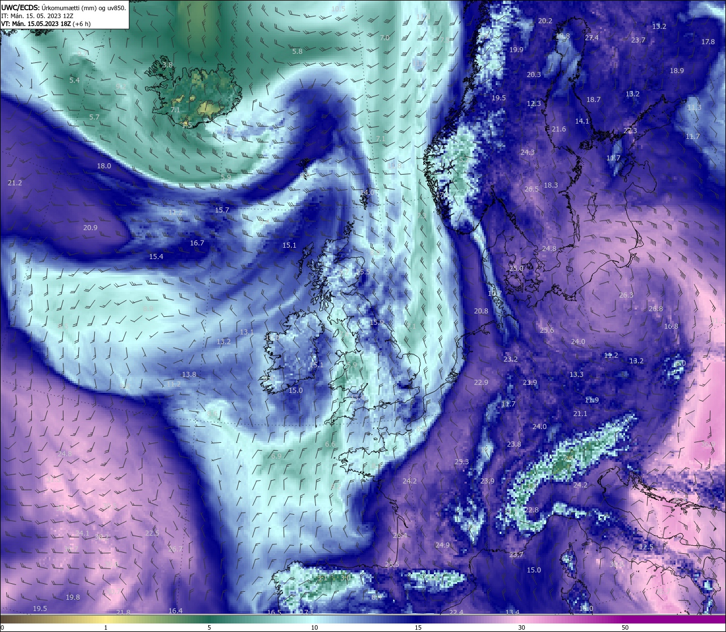726x632 pixels.
Task: Click the map value 16.4
Action: coord(176,610)
